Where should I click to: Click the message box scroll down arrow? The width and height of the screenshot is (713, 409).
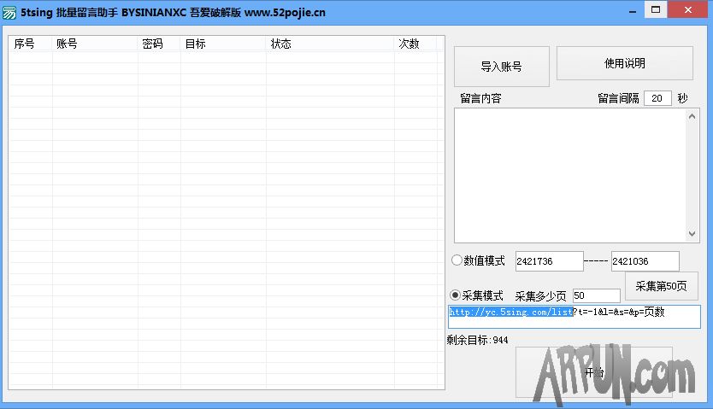point(692,234)
